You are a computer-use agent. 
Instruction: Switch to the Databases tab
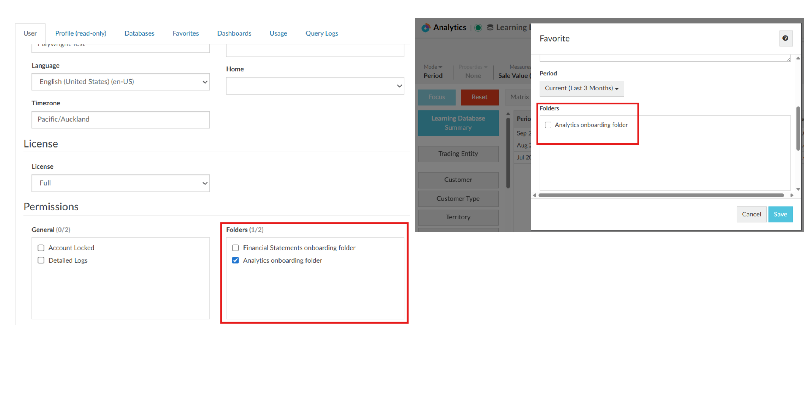tap(139, 33)
